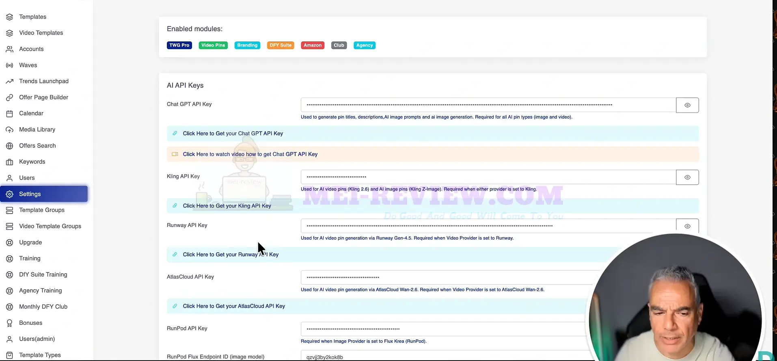
Task: Open video on how to get Chat GPT API Key
Action: [x=250, y=154]
